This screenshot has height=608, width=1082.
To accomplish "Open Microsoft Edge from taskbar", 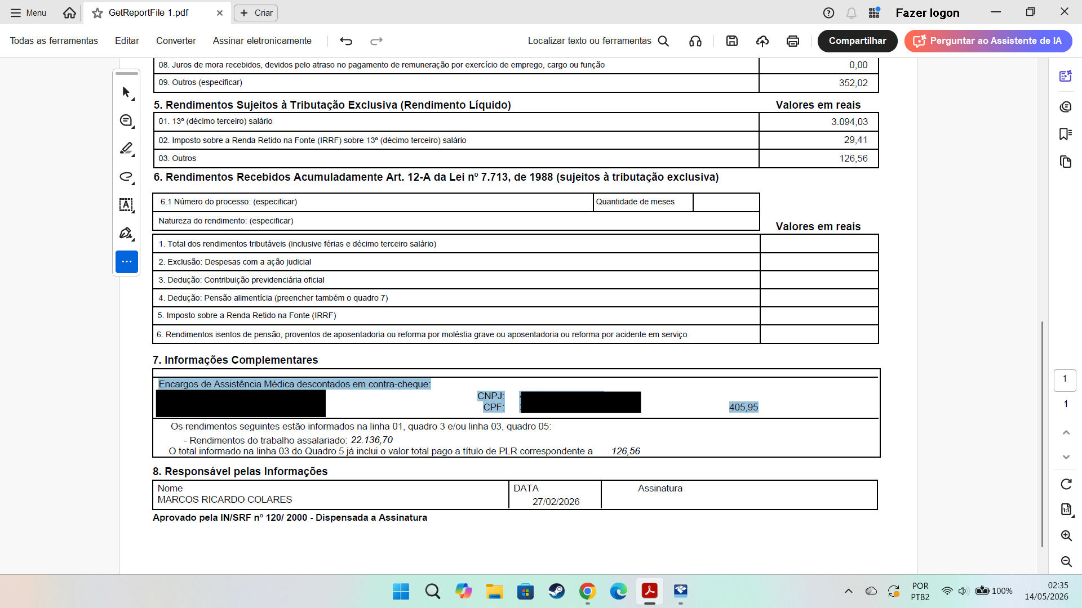I will coord(618,591).
